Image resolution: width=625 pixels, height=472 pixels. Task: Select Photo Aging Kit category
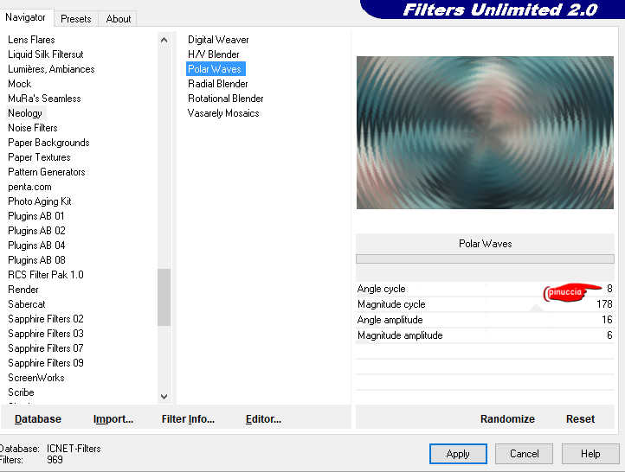point(40,201)
